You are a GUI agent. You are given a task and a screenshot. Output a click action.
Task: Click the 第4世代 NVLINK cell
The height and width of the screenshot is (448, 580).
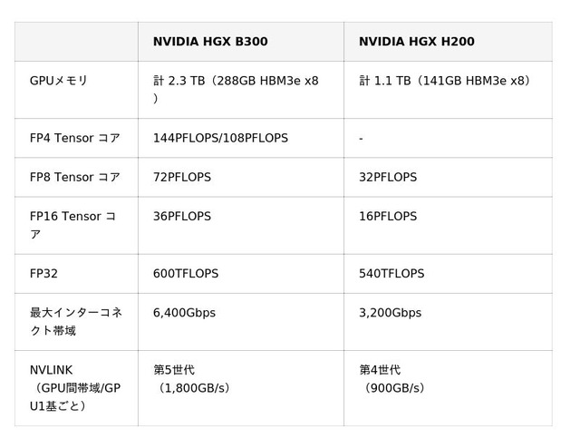tap(392, 379)
